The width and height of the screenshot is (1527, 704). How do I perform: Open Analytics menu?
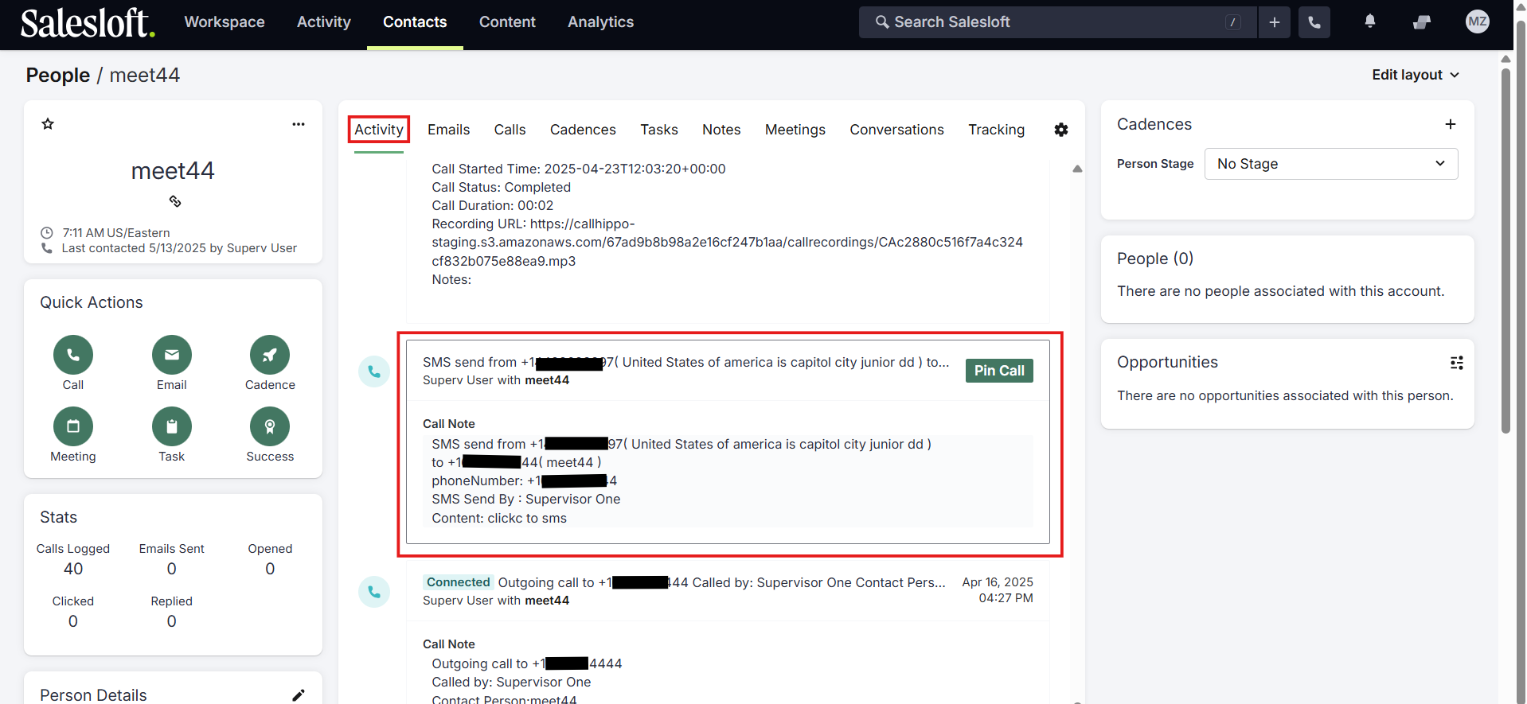[x=601, y=22]
